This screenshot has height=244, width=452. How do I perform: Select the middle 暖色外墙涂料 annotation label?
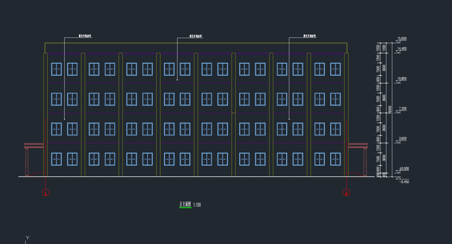point(196,36)
